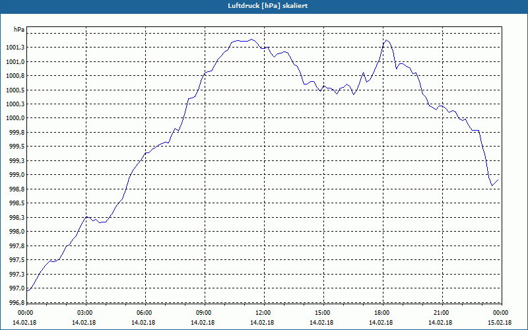
Task: Click the 998,5 pressure label
Action: (16, 203)
